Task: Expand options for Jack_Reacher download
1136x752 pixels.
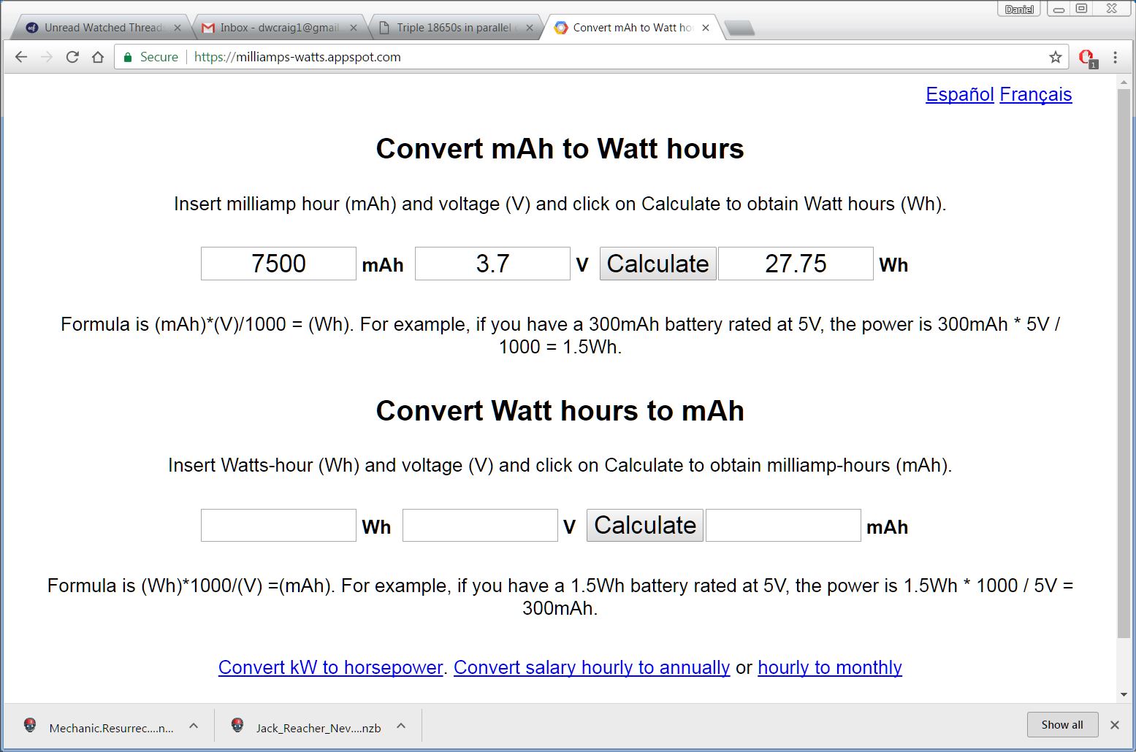Action: (x=401, y=726)
